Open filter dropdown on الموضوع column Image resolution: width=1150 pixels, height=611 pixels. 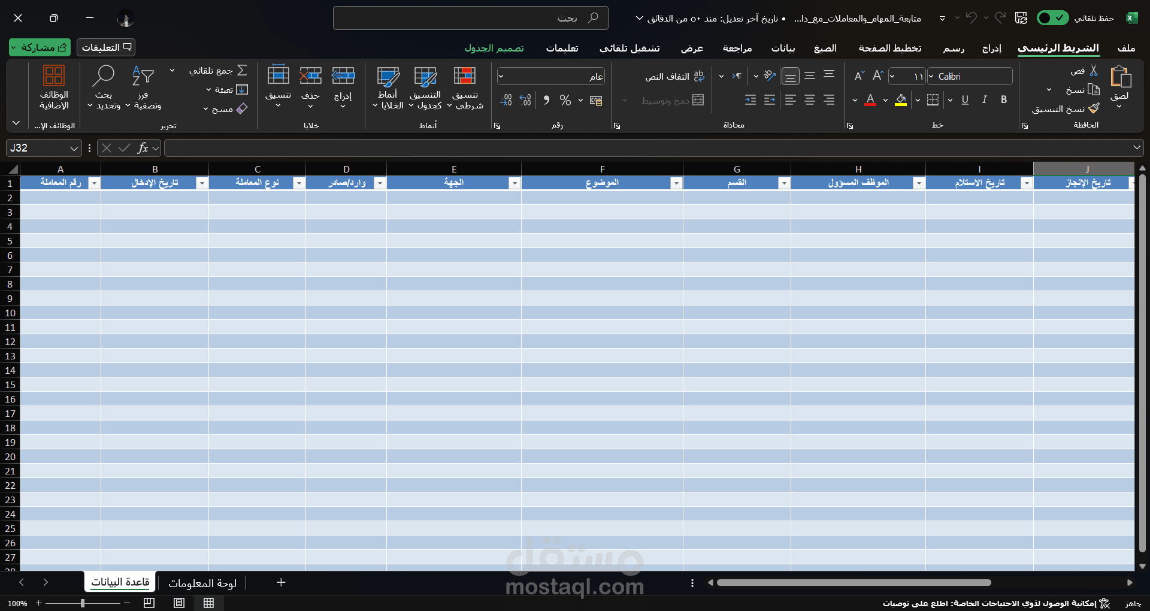tap(676, 183)
